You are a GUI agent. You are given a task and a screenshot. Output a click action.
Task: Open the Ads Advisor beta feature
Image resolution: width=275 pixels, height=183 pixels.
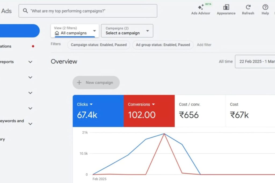[x=201, y=9]
